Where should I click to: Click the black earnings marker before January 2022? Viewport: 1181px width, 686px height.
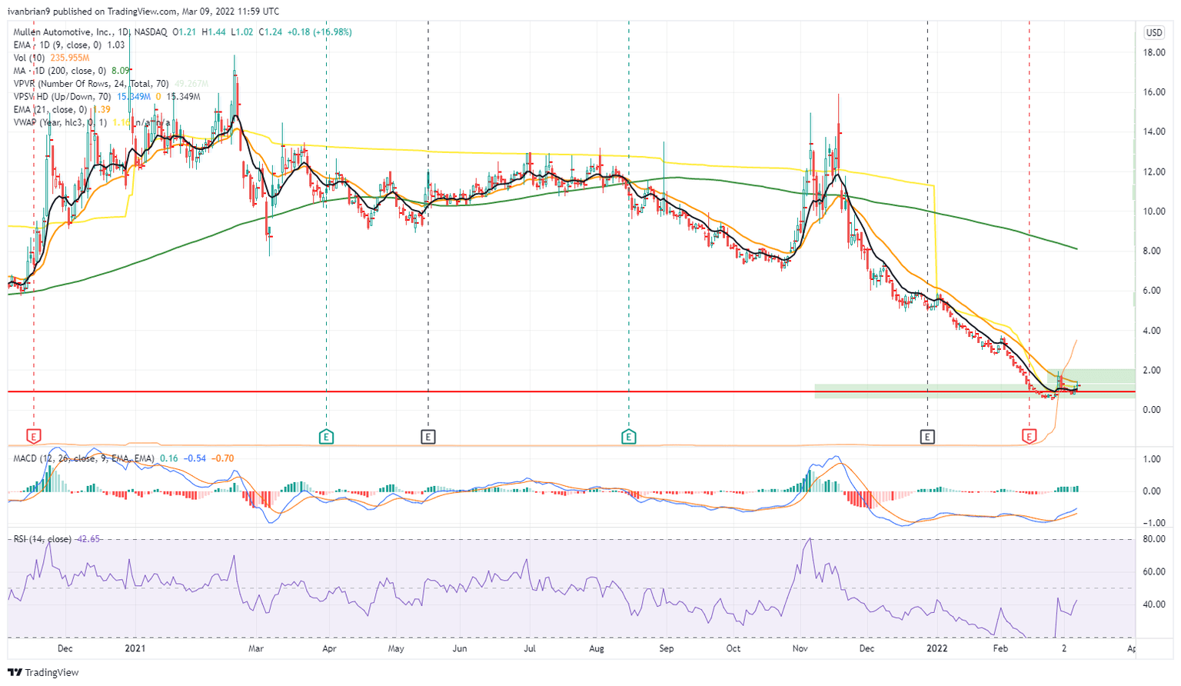927,437
